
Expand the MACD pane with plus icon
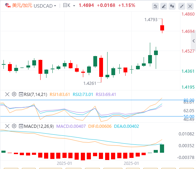(x=21, y=126)
